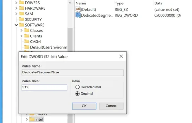This screenshot has height=123, width=192.
Task: Select the DefaultUserEnvironm tree label
Action: click(x=49, y=47)
